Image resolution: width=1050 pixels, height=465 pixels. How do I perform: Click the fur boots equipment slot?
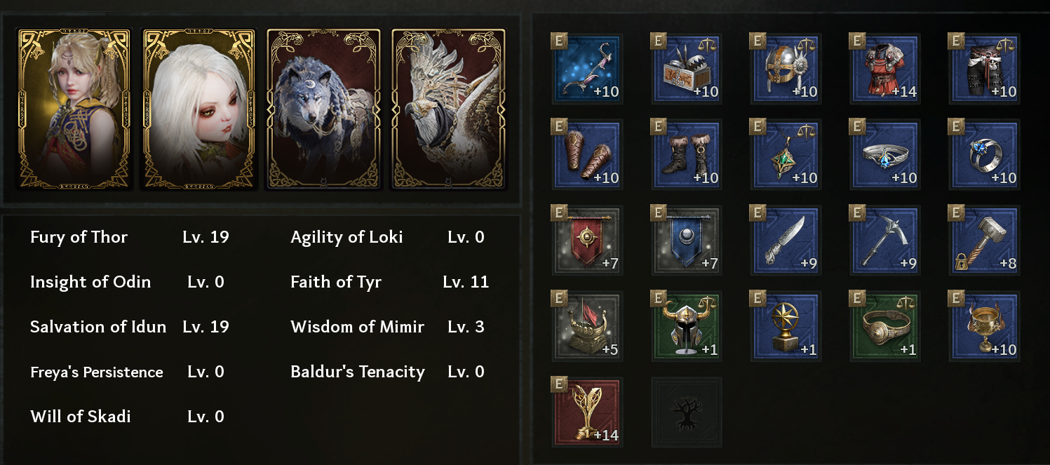[687, 154]
